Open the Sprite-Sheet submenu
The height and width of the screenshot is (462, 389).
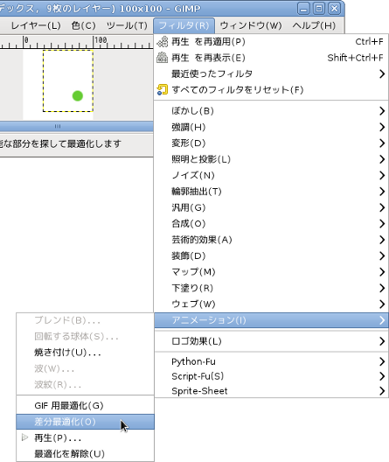(271, 391)
